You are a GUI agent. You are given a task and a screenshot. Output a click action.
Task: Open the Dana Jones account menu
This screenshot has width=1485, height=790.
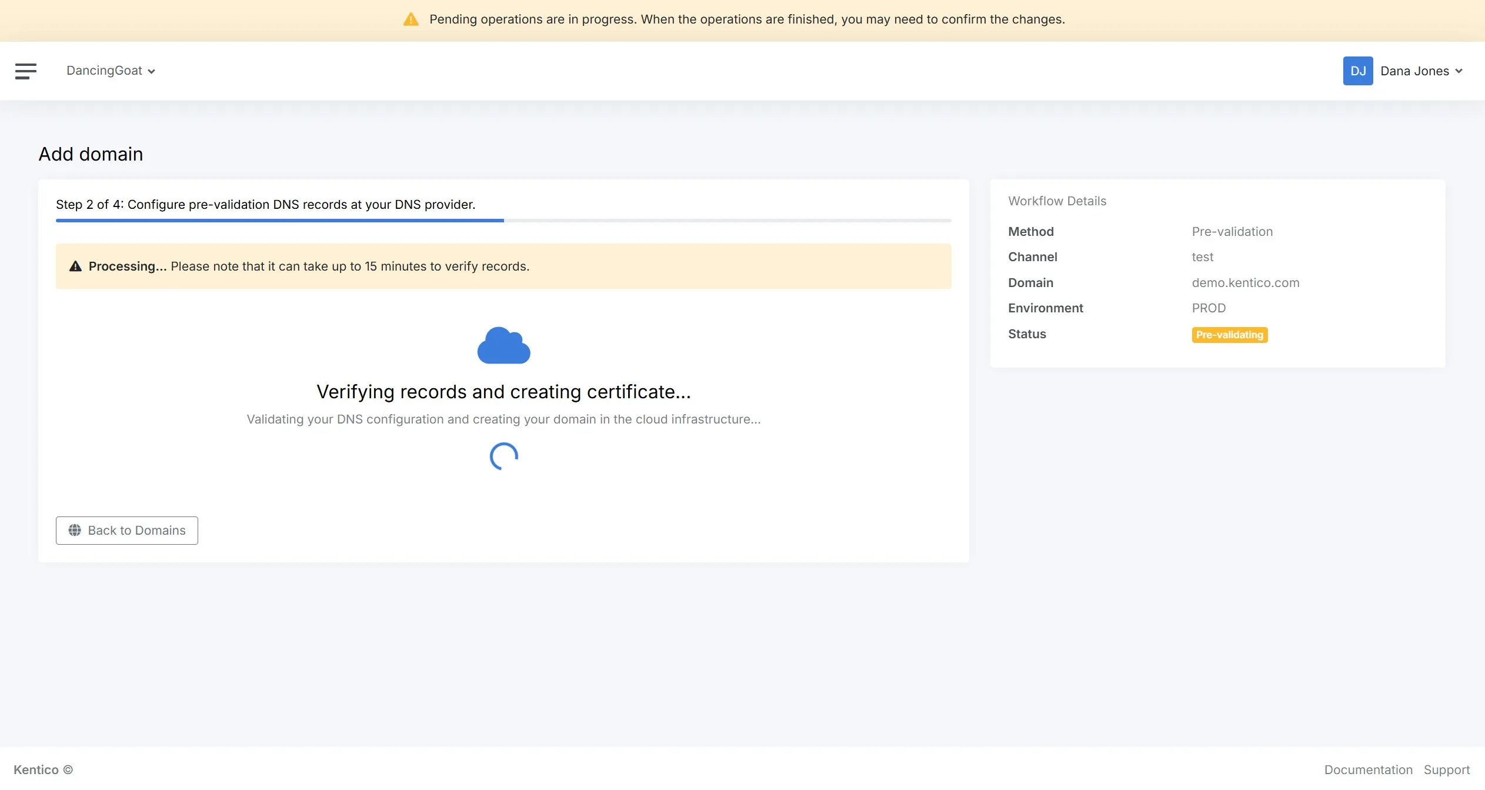[x=1421, y=71]
